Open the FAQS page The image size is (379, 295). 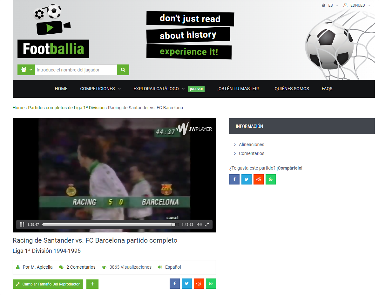pos(327,89)
